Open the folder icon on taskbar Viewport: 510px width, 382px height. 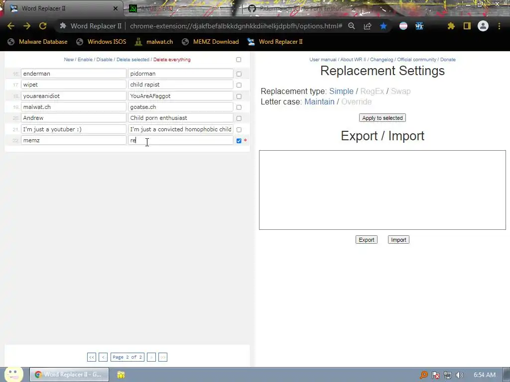click(x=121, y=375)
